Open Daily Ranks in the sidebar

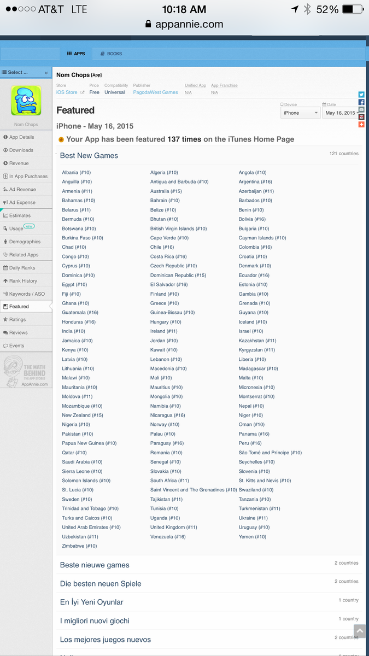pos(26,268)
